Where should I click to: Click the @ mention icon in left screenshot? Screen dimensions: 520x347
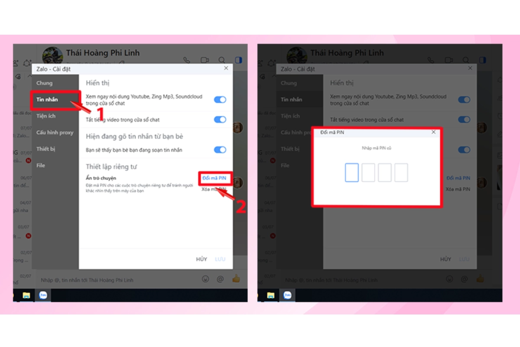pos(220,279)
